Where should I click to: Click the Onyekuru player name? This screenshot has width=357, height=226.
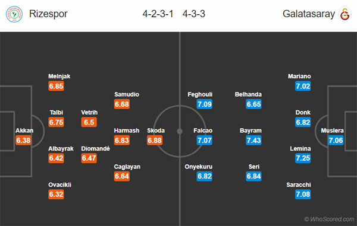[199, 167]
